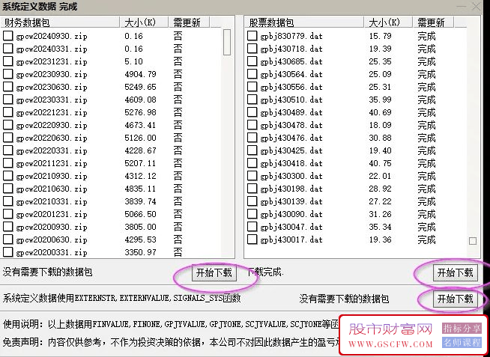
Task: Tick checkbox for gpbj430478.dat
Action: [252, 125]
